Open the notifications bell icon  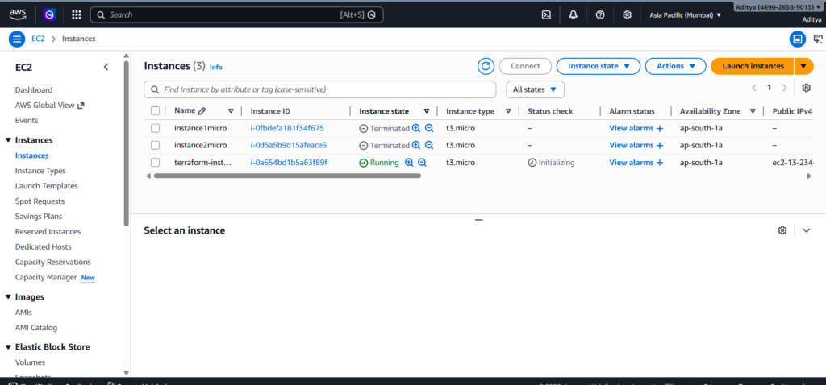573,14
